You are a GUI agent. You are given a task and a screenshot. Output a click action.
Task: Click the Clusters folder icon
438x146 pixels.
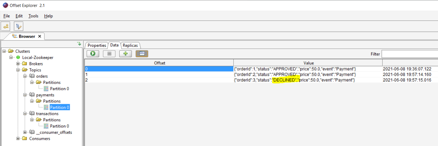coord(11,51)
